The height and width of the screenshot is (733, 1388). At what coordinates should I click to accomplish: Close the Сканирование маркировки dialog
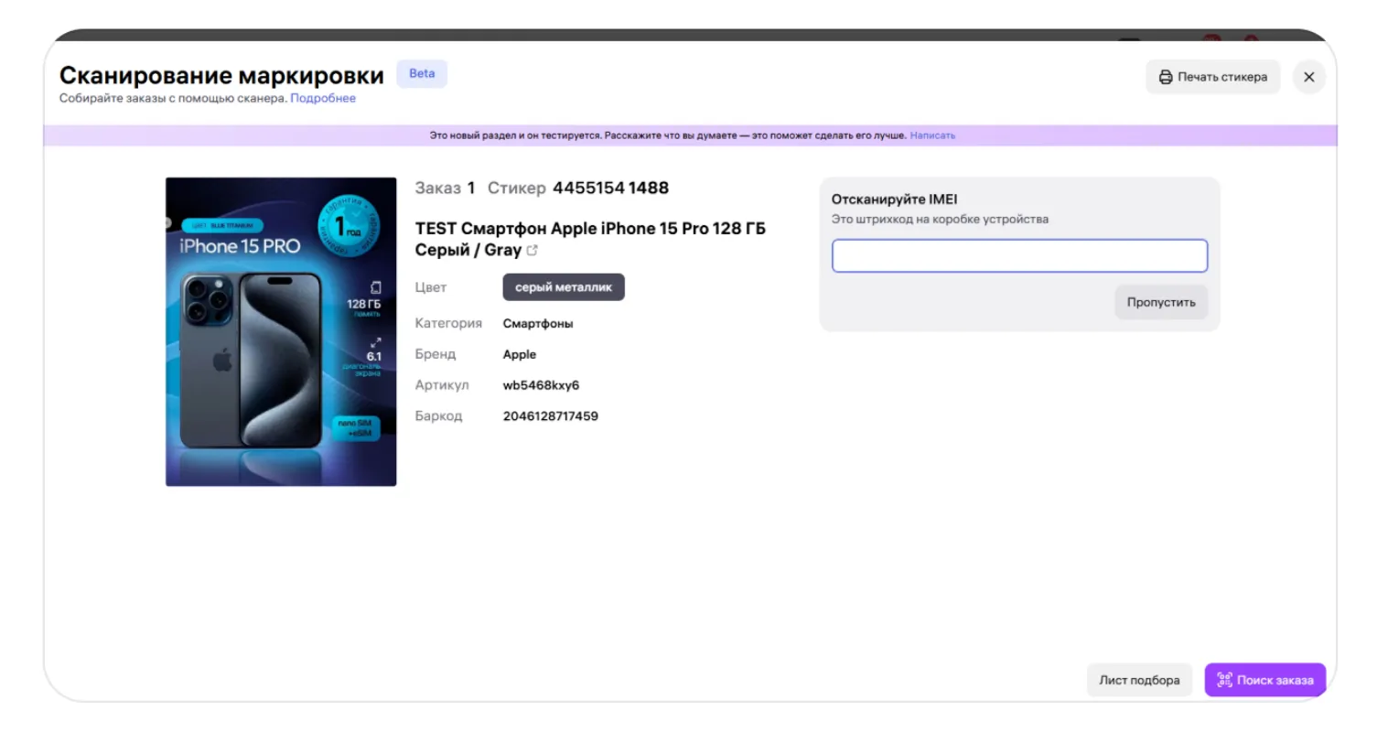click(x=1308, y=77)
